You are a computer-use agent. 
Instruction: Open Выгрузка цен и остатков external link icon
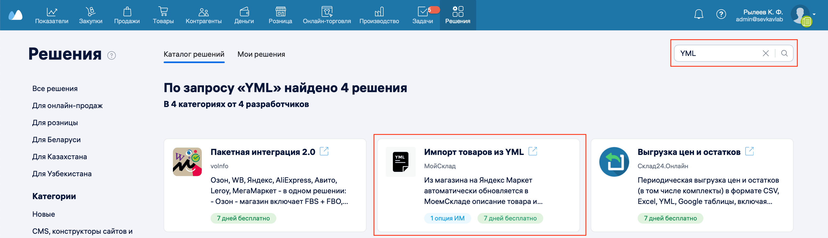pyautogui.click(x=749, y=151)
